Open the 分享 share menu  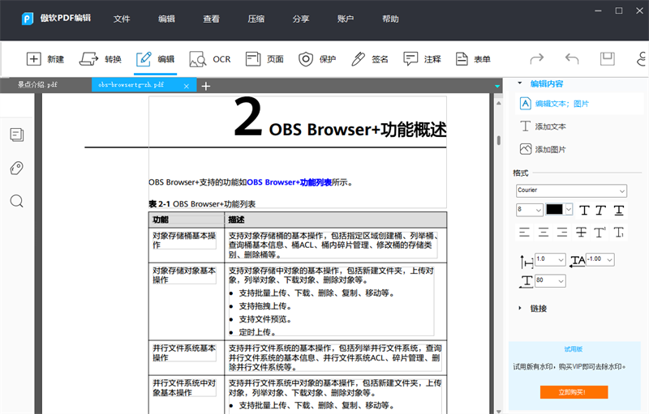300,19
